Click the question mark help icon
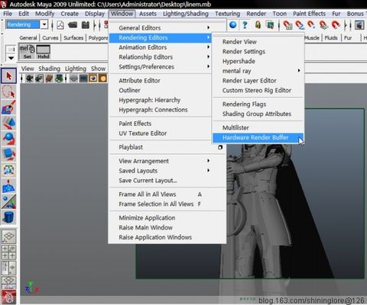The width and height of the screenshot is (367, 305). [245, 25]
